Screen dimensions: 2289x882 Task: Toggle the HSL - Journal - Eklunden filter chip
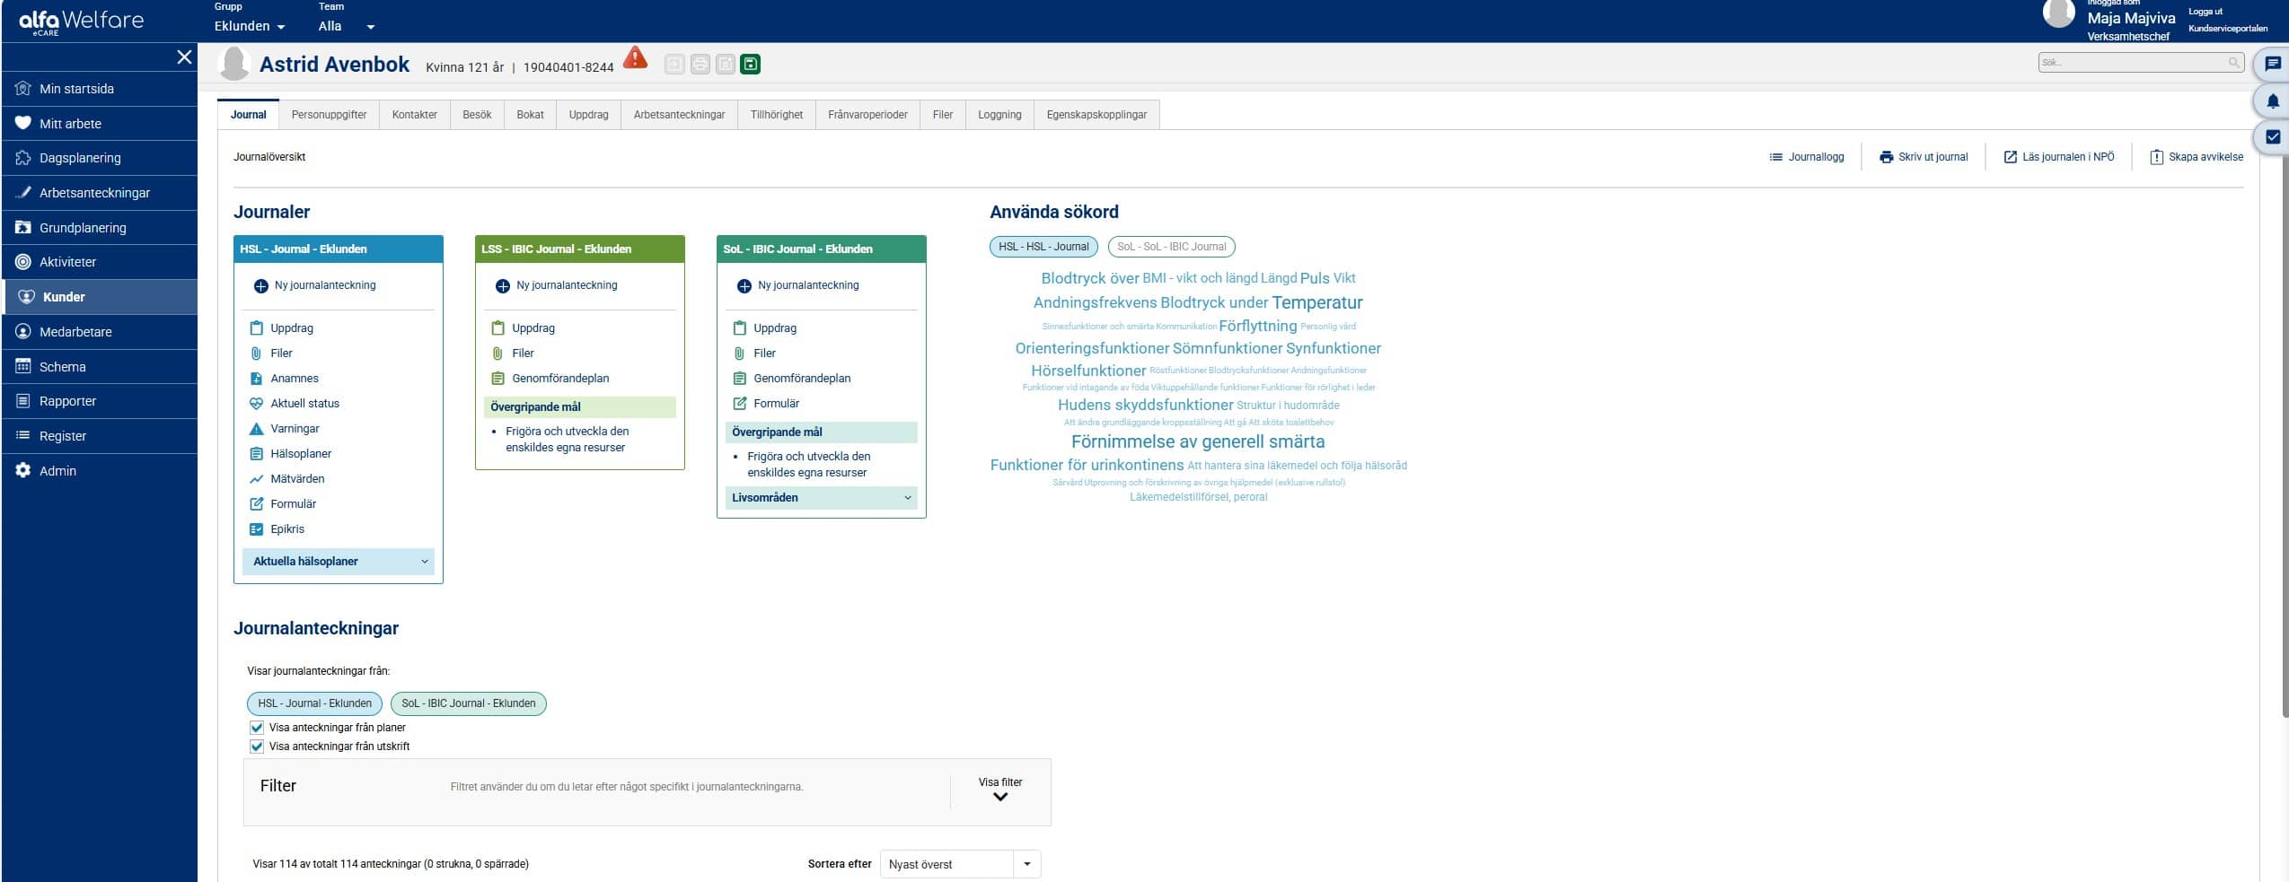(314, 703)
